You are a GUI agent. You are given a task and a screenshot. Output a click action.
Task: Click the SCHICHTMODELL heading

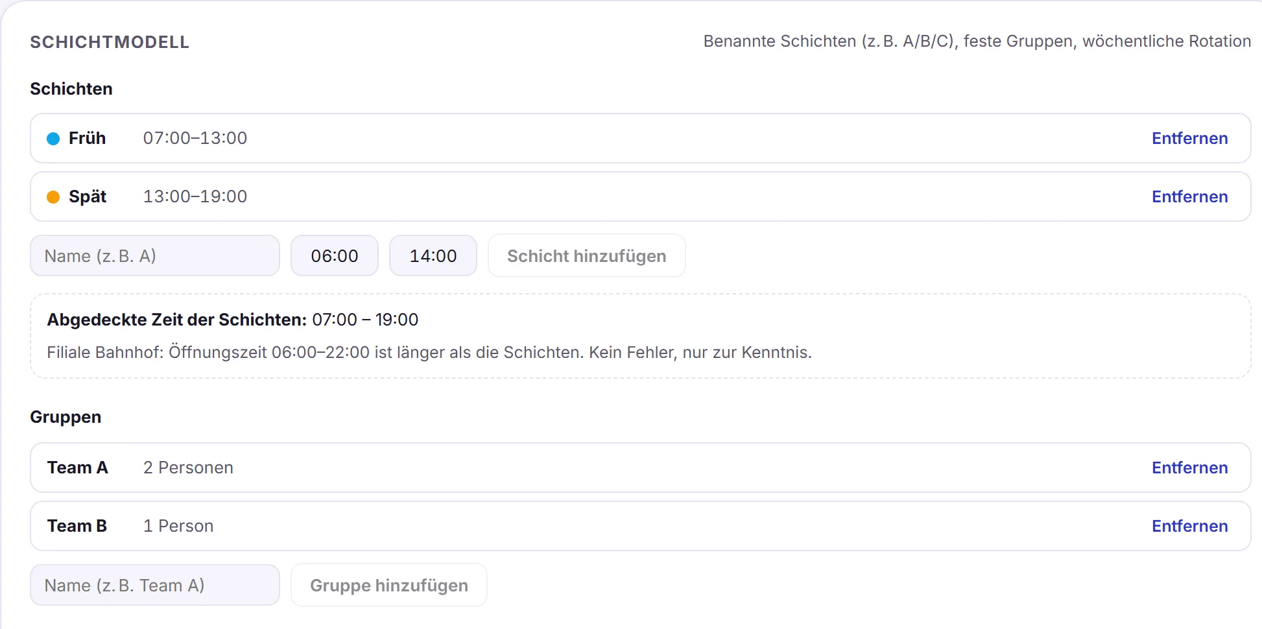click(x=110, y=42)
